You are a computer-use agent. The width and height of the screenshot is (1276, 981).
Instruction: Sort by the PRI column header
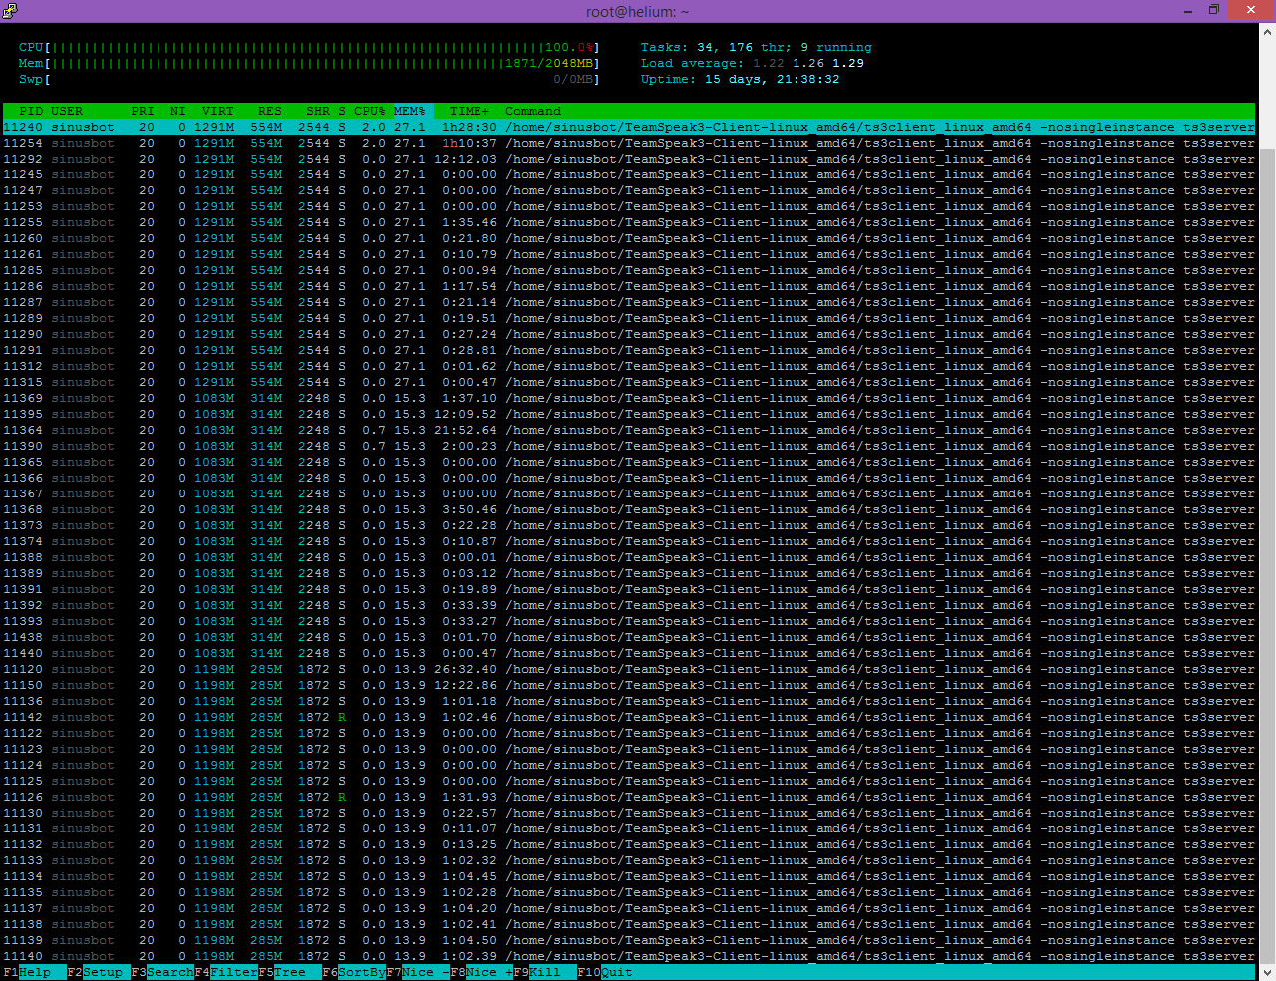(x=143, y=111)
